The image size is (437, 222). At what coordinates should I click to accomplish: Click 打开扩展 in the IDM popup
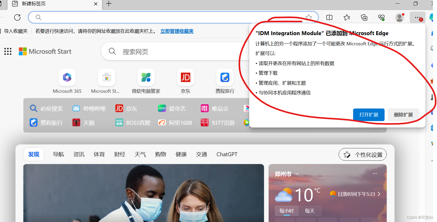pyautogui.click(x=369, y=115)
